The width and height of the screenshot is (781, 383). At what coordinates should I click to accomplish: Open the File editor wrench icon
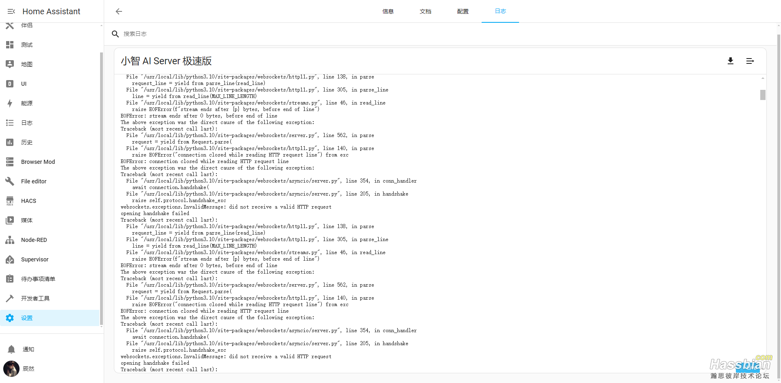[x=10, y=181]
